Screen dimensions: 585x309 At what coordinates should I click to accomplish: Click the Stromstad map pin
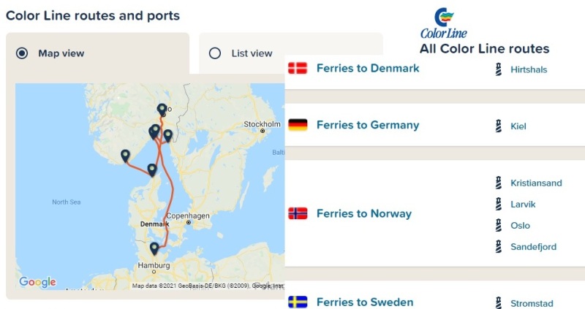(x=168, y=136)
